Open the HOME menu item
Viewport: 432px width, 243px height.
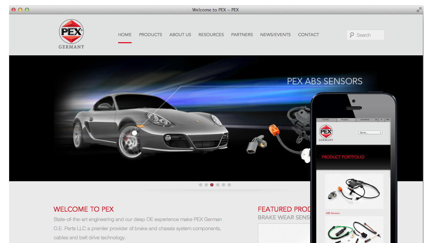click(x=125, y=35)
